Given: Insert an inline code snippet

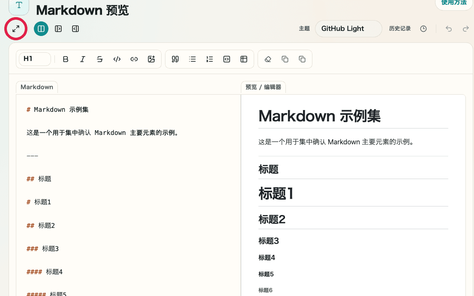Looking at the screenshot, I should 117,59.
